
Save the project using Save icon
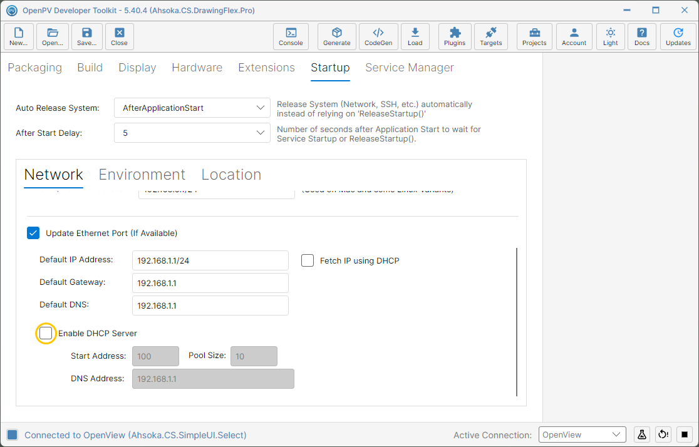pos(86,36)
